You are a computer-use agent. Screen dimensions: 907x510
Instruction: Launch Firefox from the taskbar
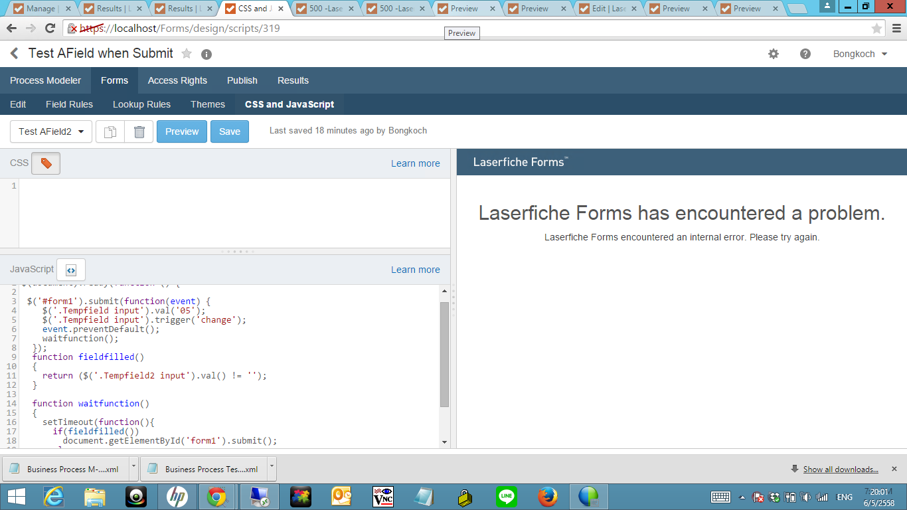[548, 497]
